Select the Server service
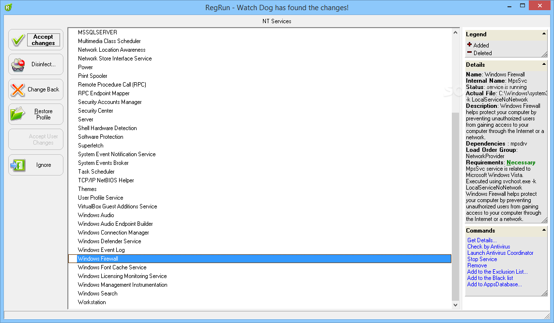This screenshot has width=554, height=323. pyautogui.click(x=86, y=119)
